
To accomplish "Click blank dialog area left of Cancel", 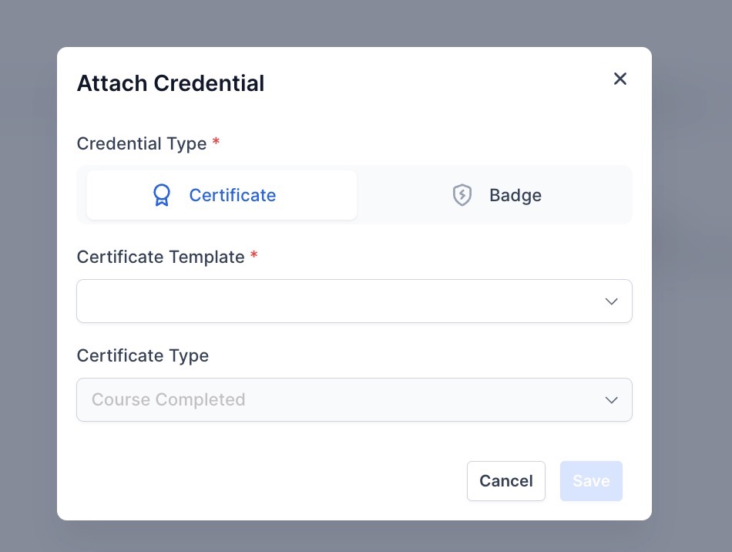I will (x=270, y=481).
